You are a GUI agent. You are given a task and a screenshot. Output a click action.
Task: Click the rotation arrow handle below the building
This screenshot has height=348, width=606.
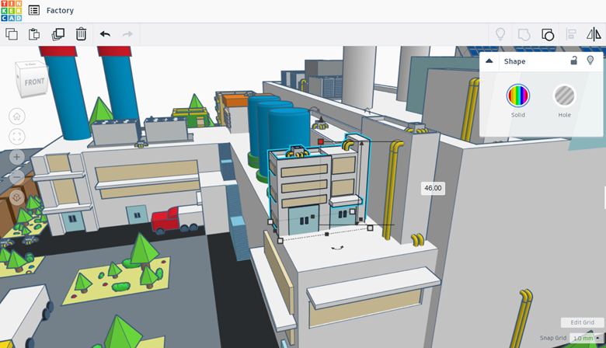click(337, 249)
